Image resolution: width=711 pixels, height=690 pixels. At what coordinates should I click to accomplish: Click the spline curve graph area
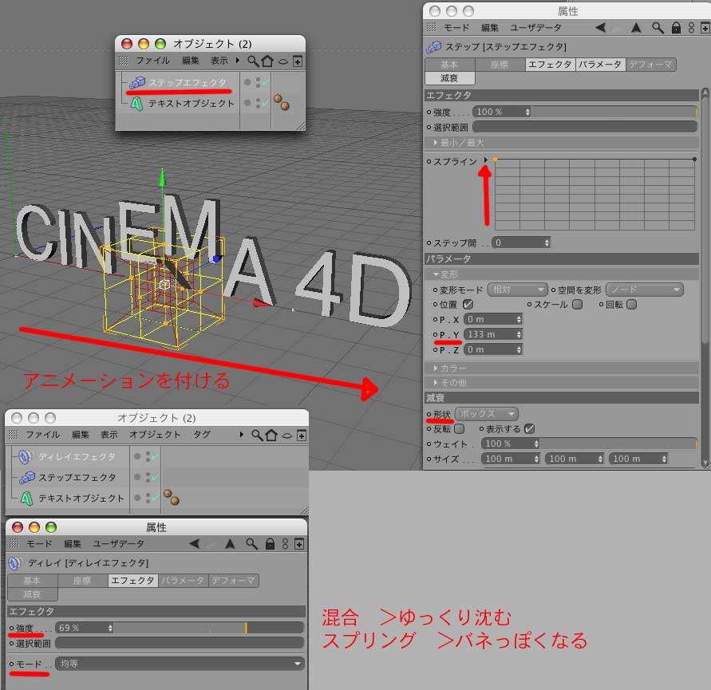coord(594,195)
